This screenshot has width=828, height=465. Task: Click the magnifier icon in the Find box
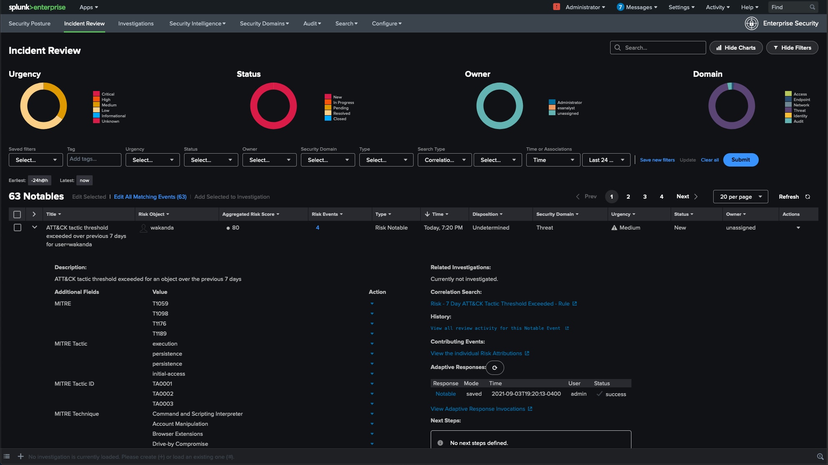812,7
